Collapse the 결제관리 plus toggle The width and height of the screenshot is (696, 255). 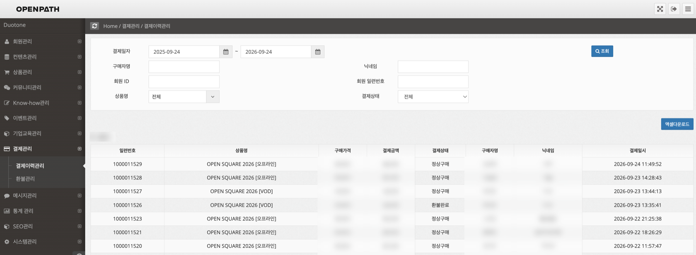[80, 149]
